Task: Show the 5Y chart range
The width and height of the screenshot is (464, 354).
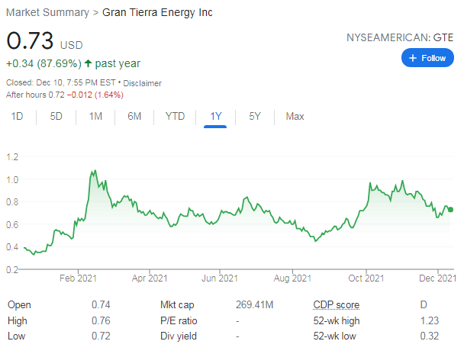Action: tap(255, 116)
